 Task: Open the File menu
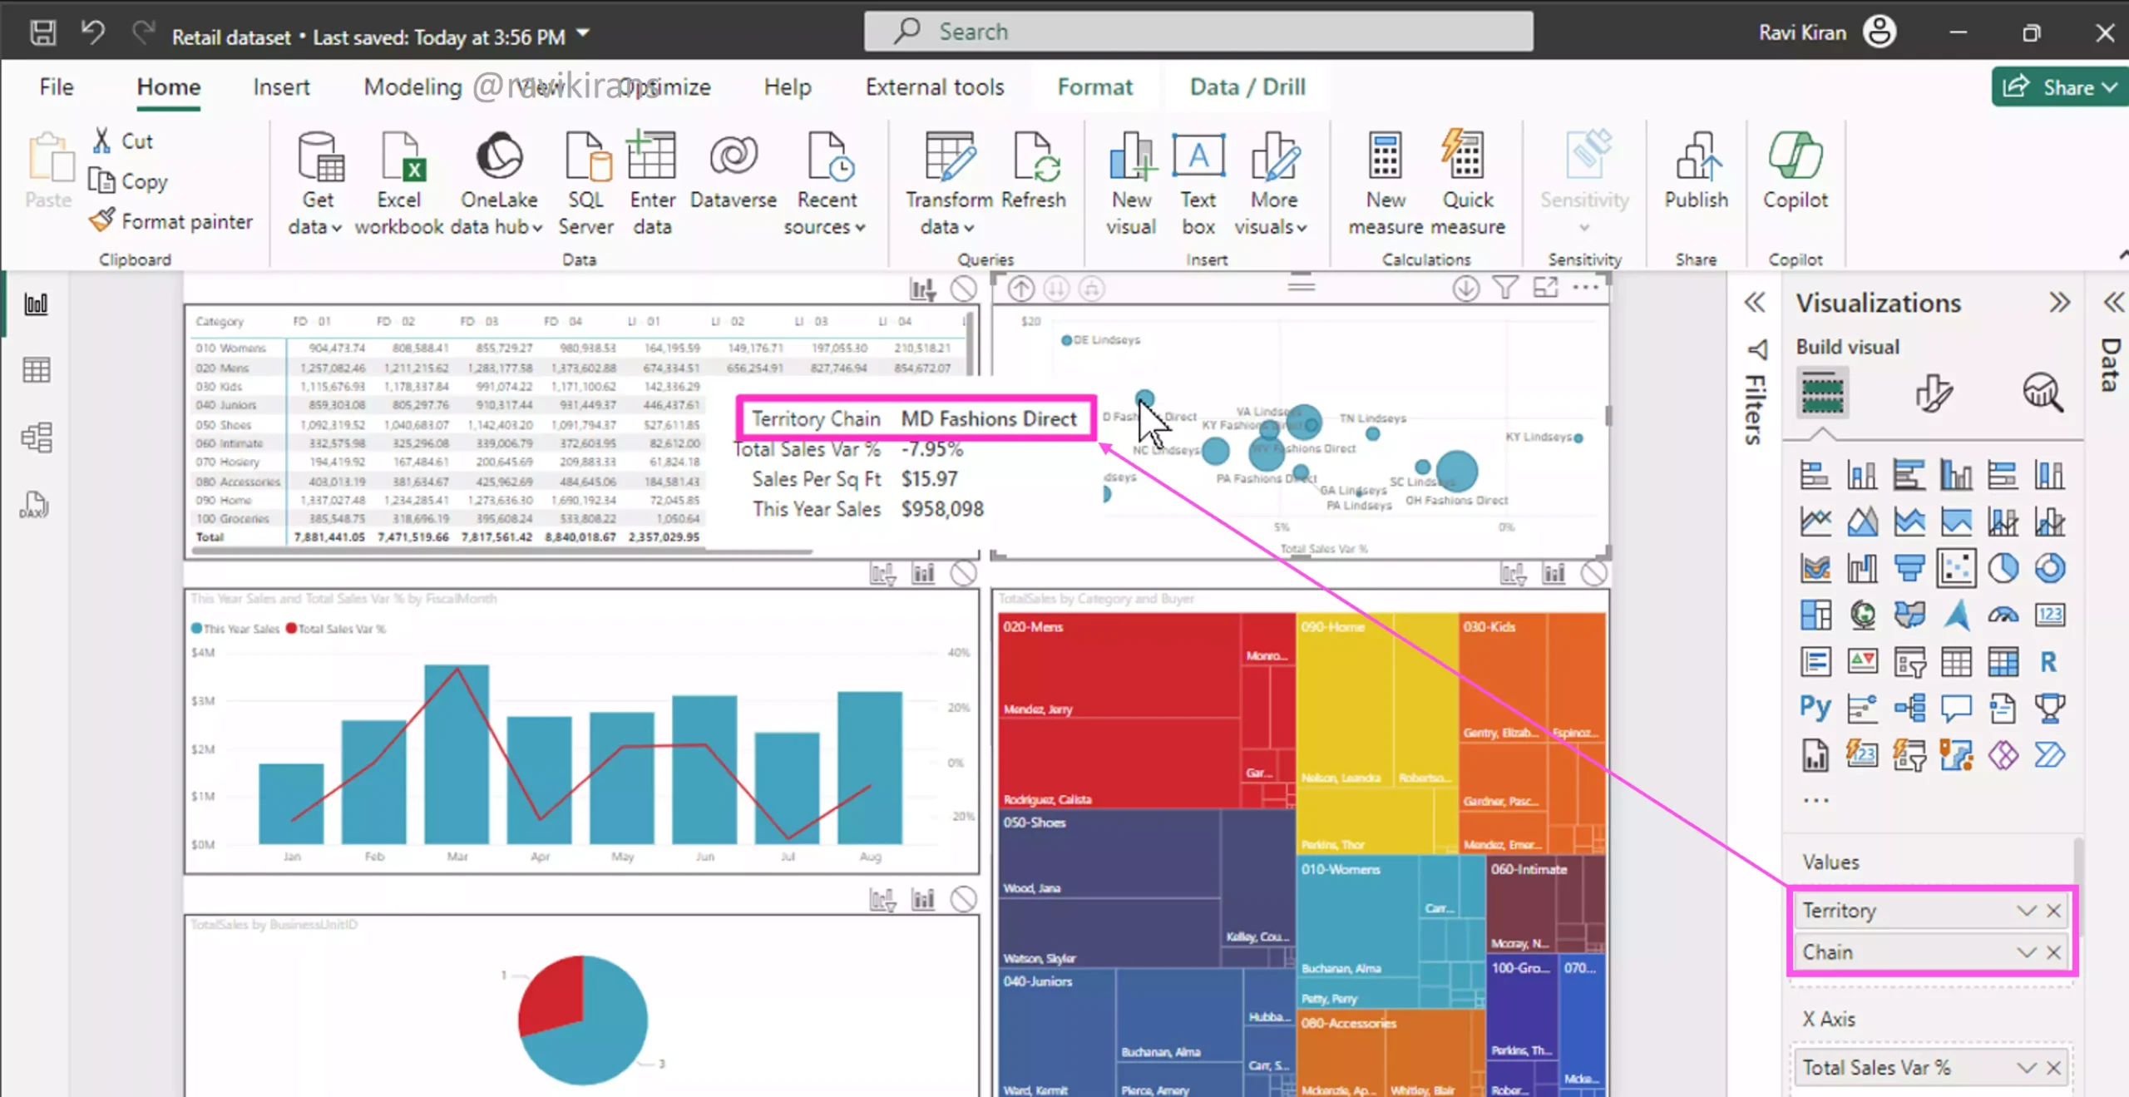coord(57,86)
